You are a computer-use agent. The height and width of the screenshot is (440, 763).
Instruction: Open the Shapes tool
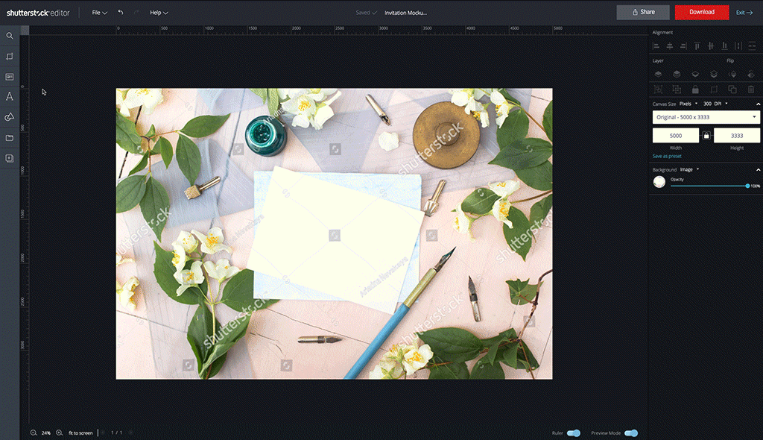tap(10, 117)
